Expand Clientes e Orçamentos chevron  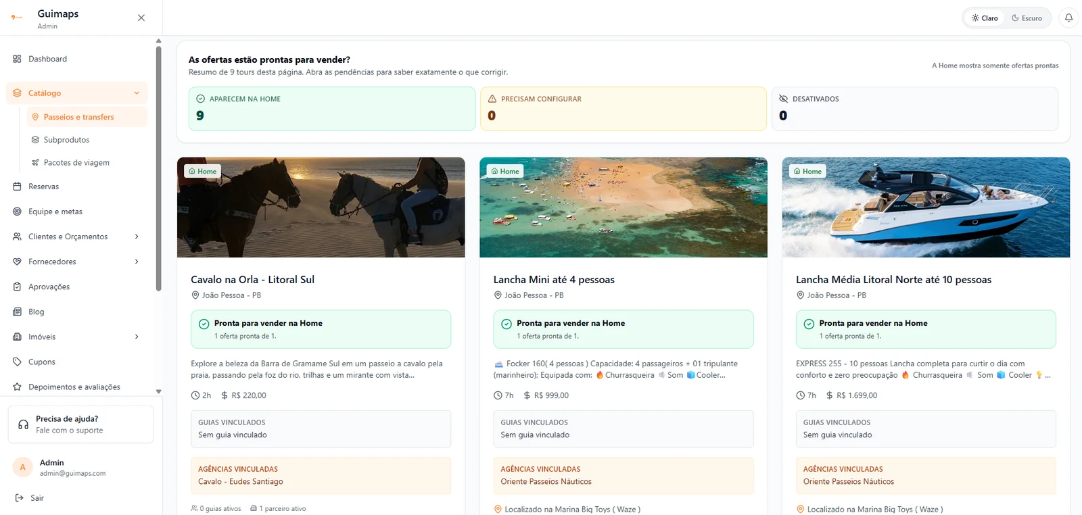pyautogui.click(x=137, y=237)
